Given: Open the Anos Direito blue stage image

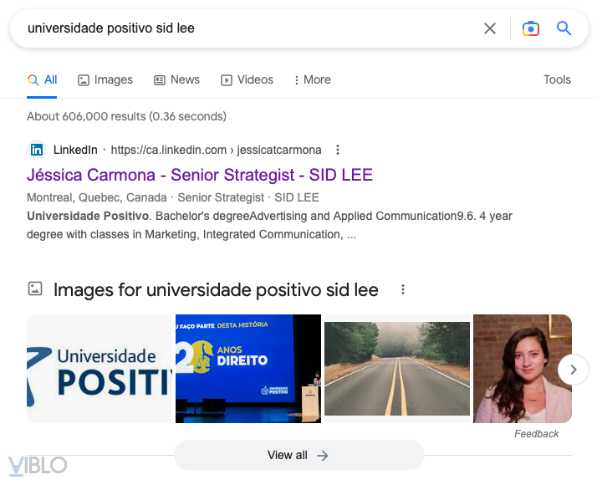Looking at the screenshot, I should [248, 369].
